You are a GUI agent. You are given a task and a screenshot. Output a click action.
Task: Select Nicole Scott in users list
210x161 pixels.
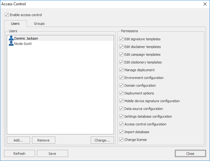pyautogui.click(x=60, y=44)
